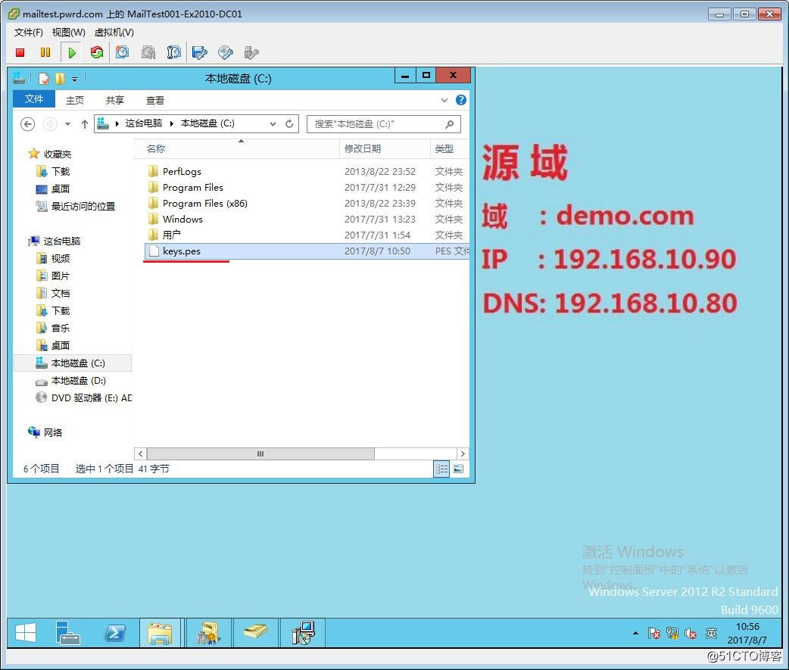Click the green Power On play icon

(x=71, y=52)
